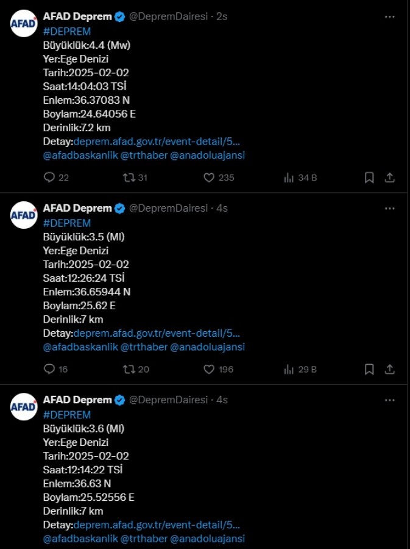Open AFAD profile avatar on third tweet
Viewport: 410px width, 549px height.
[24, 406]
